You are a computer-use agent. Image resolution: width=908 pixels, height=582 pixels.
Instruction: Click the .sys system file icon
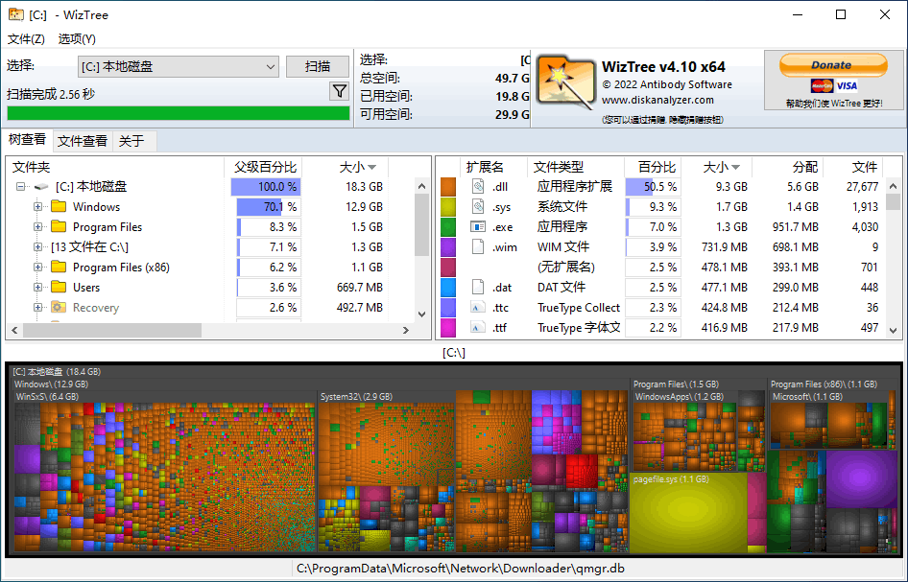point(478,206)
